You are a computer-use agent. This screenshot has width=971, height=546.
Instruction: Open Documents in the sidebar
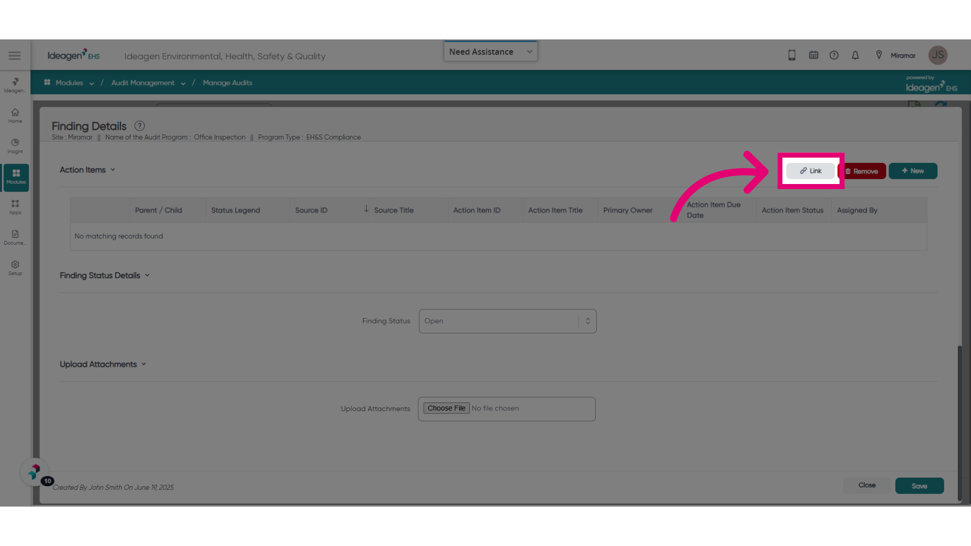tap(15, 237)
